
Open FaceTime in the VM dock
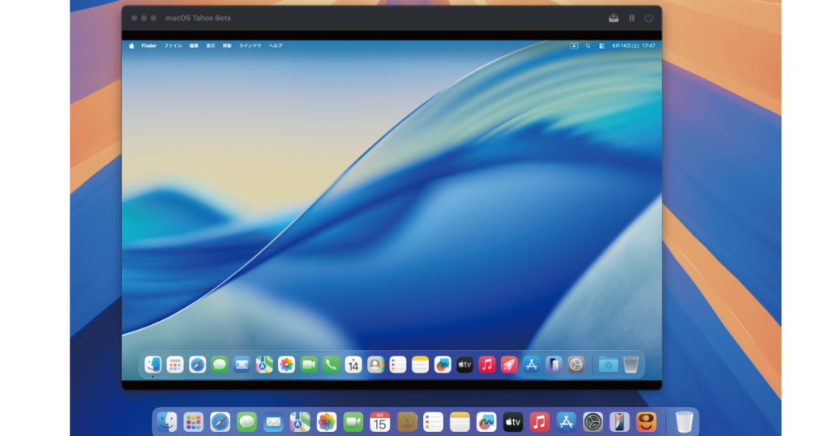(309, 365)
